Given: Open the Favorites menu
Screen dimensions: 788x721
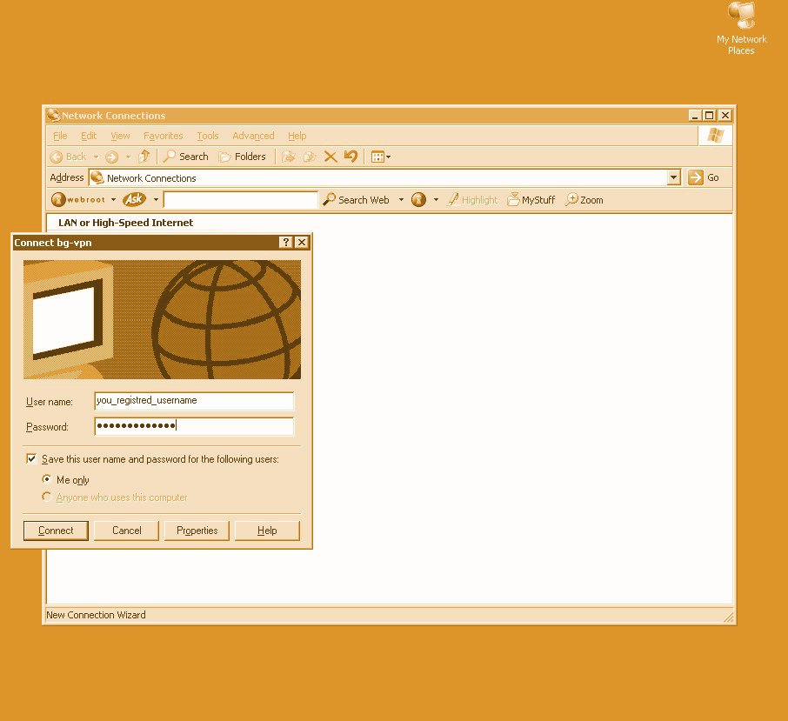Looking at the screenshot, I should (163, 136).
